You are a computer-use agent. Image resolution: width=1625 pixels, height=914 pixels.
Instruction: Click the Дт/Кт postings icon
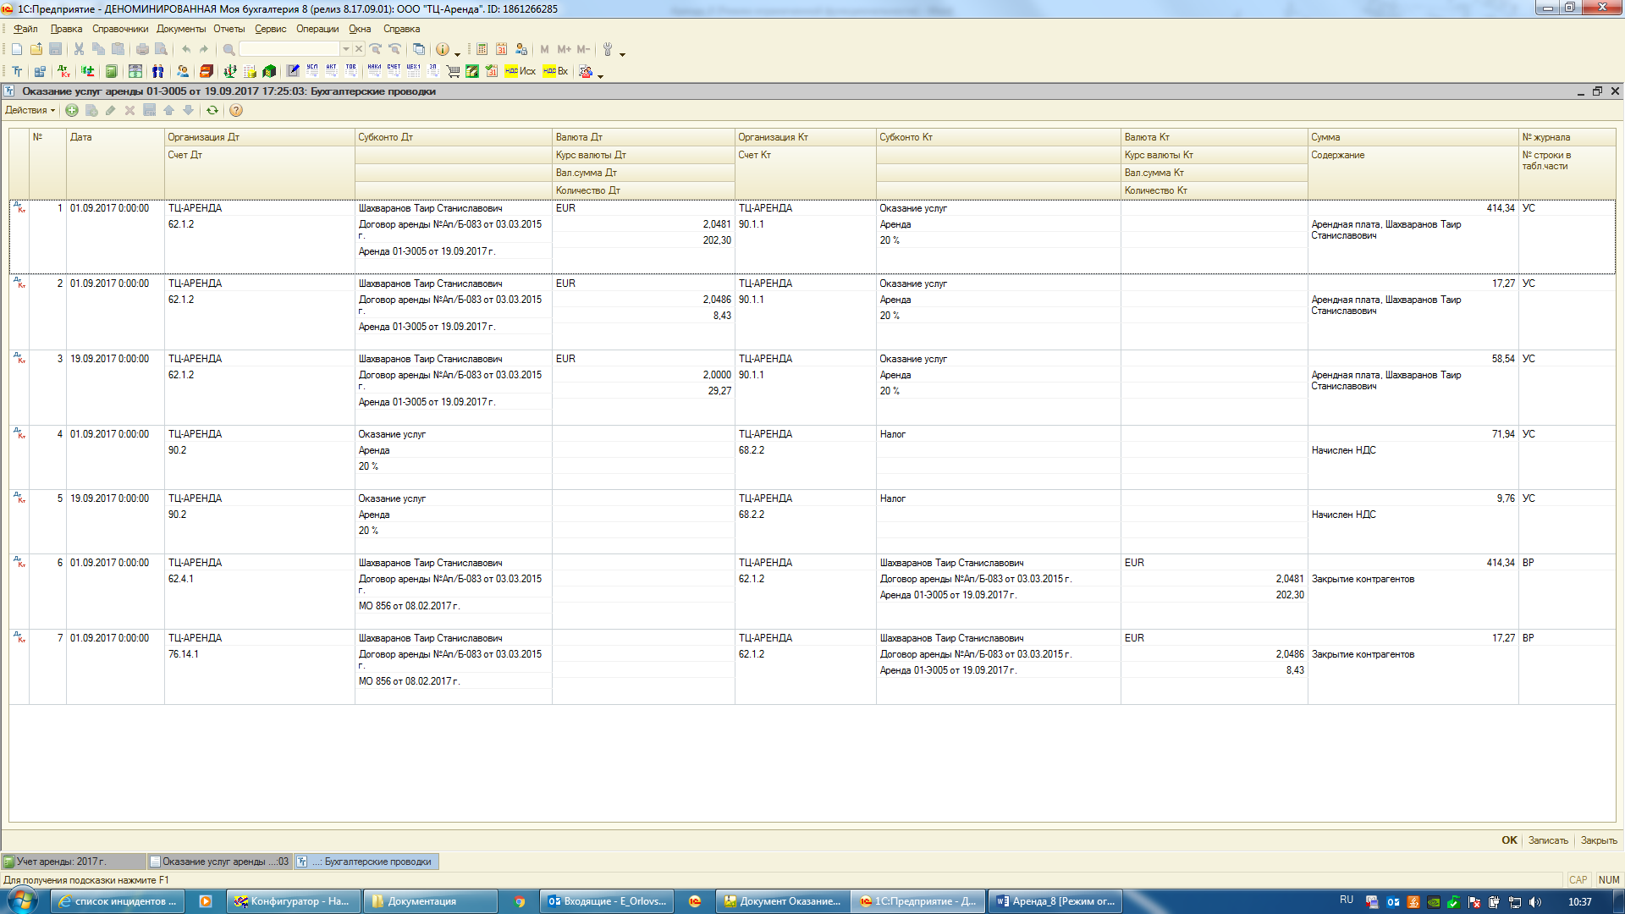(x=64, y=71)
